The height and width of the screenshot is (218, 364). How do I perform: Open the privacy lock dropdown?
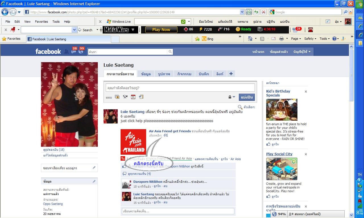232,97
